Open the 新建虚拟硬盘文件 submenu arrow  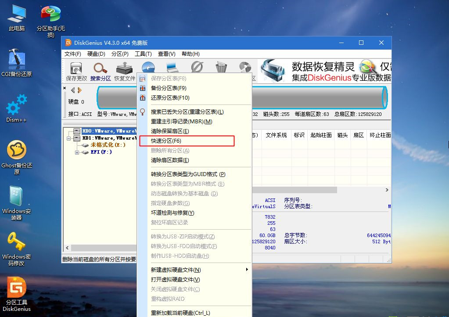click(x=246, y=270)
